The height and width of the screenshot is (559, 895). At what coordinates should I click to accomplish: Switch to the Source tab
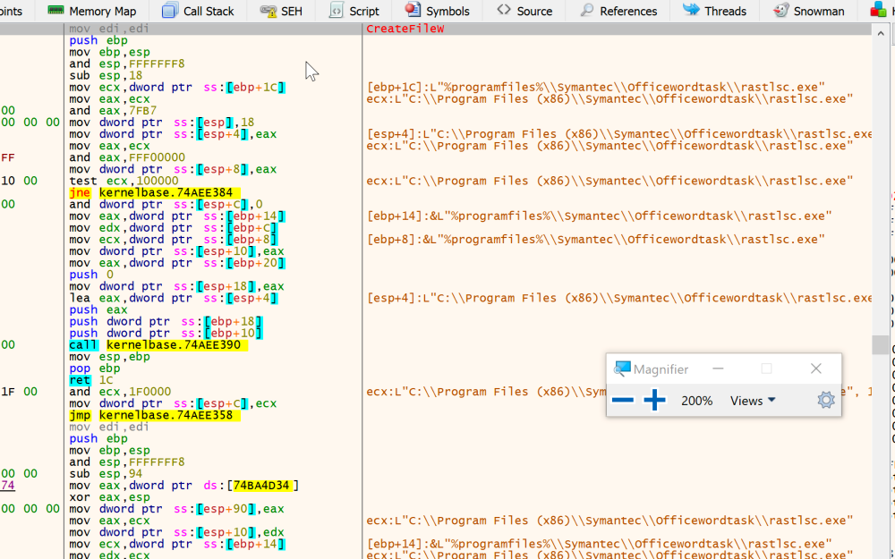pos(525,11)
